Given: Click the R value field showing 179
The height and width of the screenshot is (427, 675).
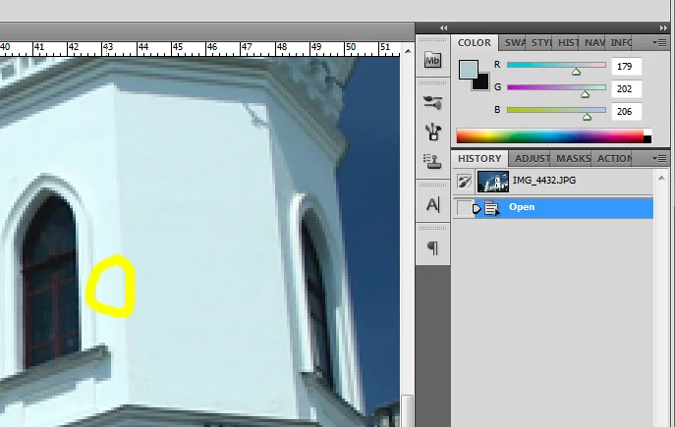Looking at the screenshot, I should point(626,67).
